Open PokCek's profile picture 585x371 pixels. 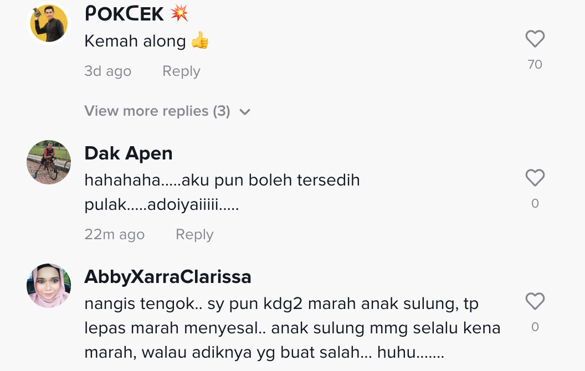(49, 23)
